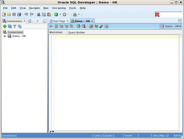Open the Edit menu
This screenshot has height=139, width=184.
coord(13,8)
